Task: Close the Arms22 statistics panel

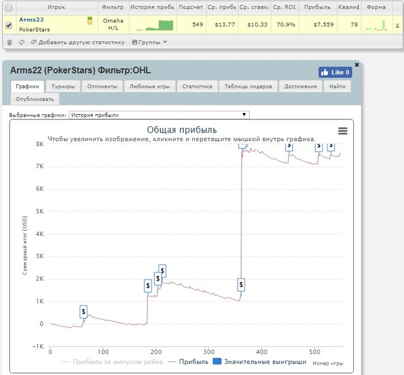Action: [357, 65]
